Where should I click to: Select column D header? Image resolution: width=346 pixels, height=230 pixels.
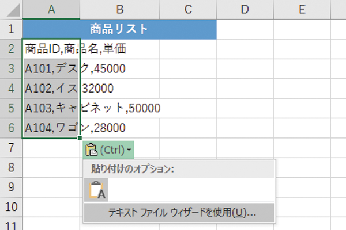pyautogui.click(x=245, y=9)
